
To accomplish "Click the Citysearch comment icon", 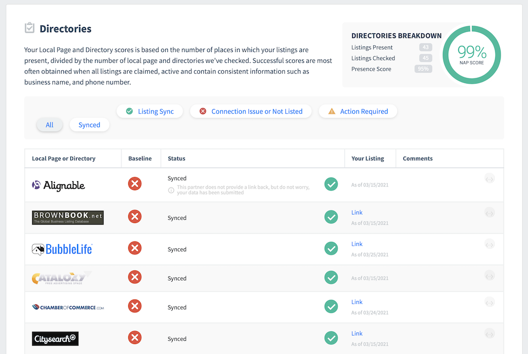I will [489, 333].
